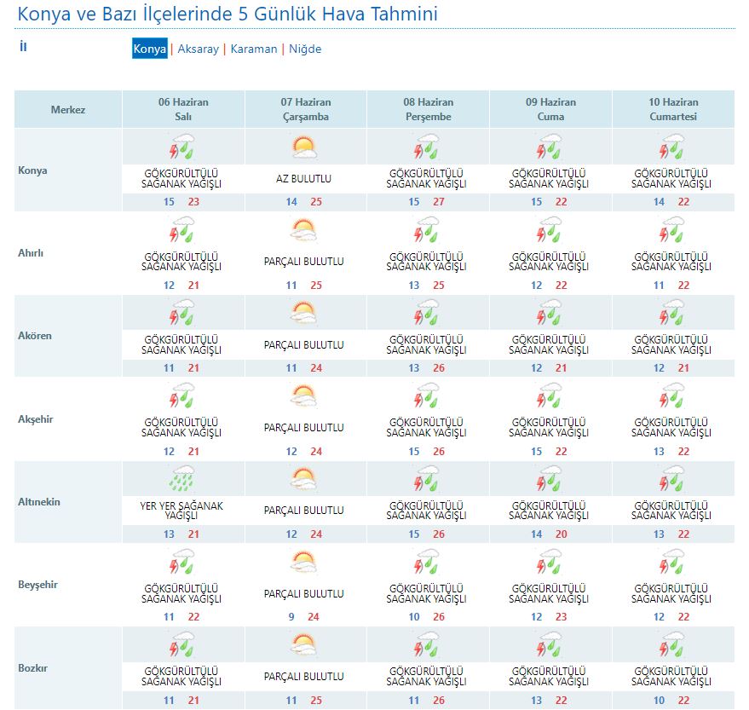
Task: Click Ahırlı's partly cloudy icon for 07 Haziran
Action: [x=304, y=230]
